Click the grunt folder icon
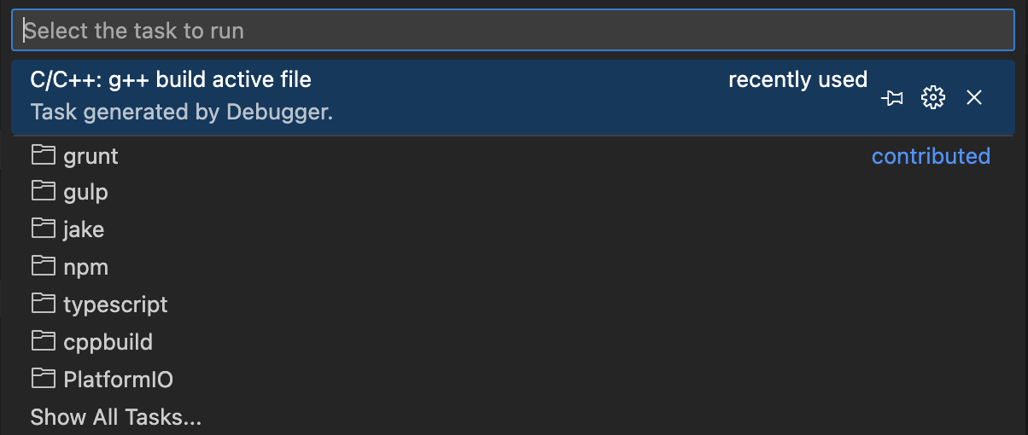 [42, 156]
